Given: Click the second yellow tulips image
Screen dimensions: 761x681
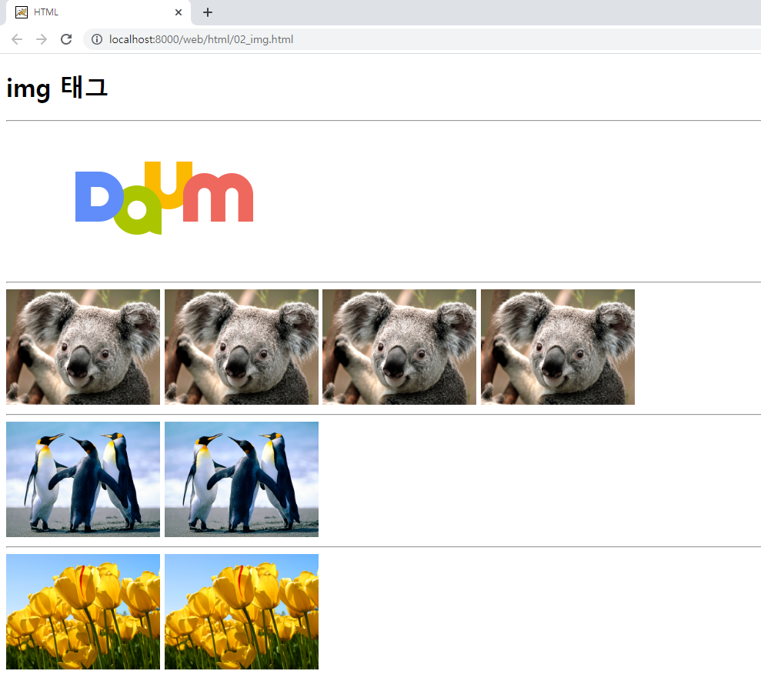Looking at the screenshot, I should click(x=242, y=612).
